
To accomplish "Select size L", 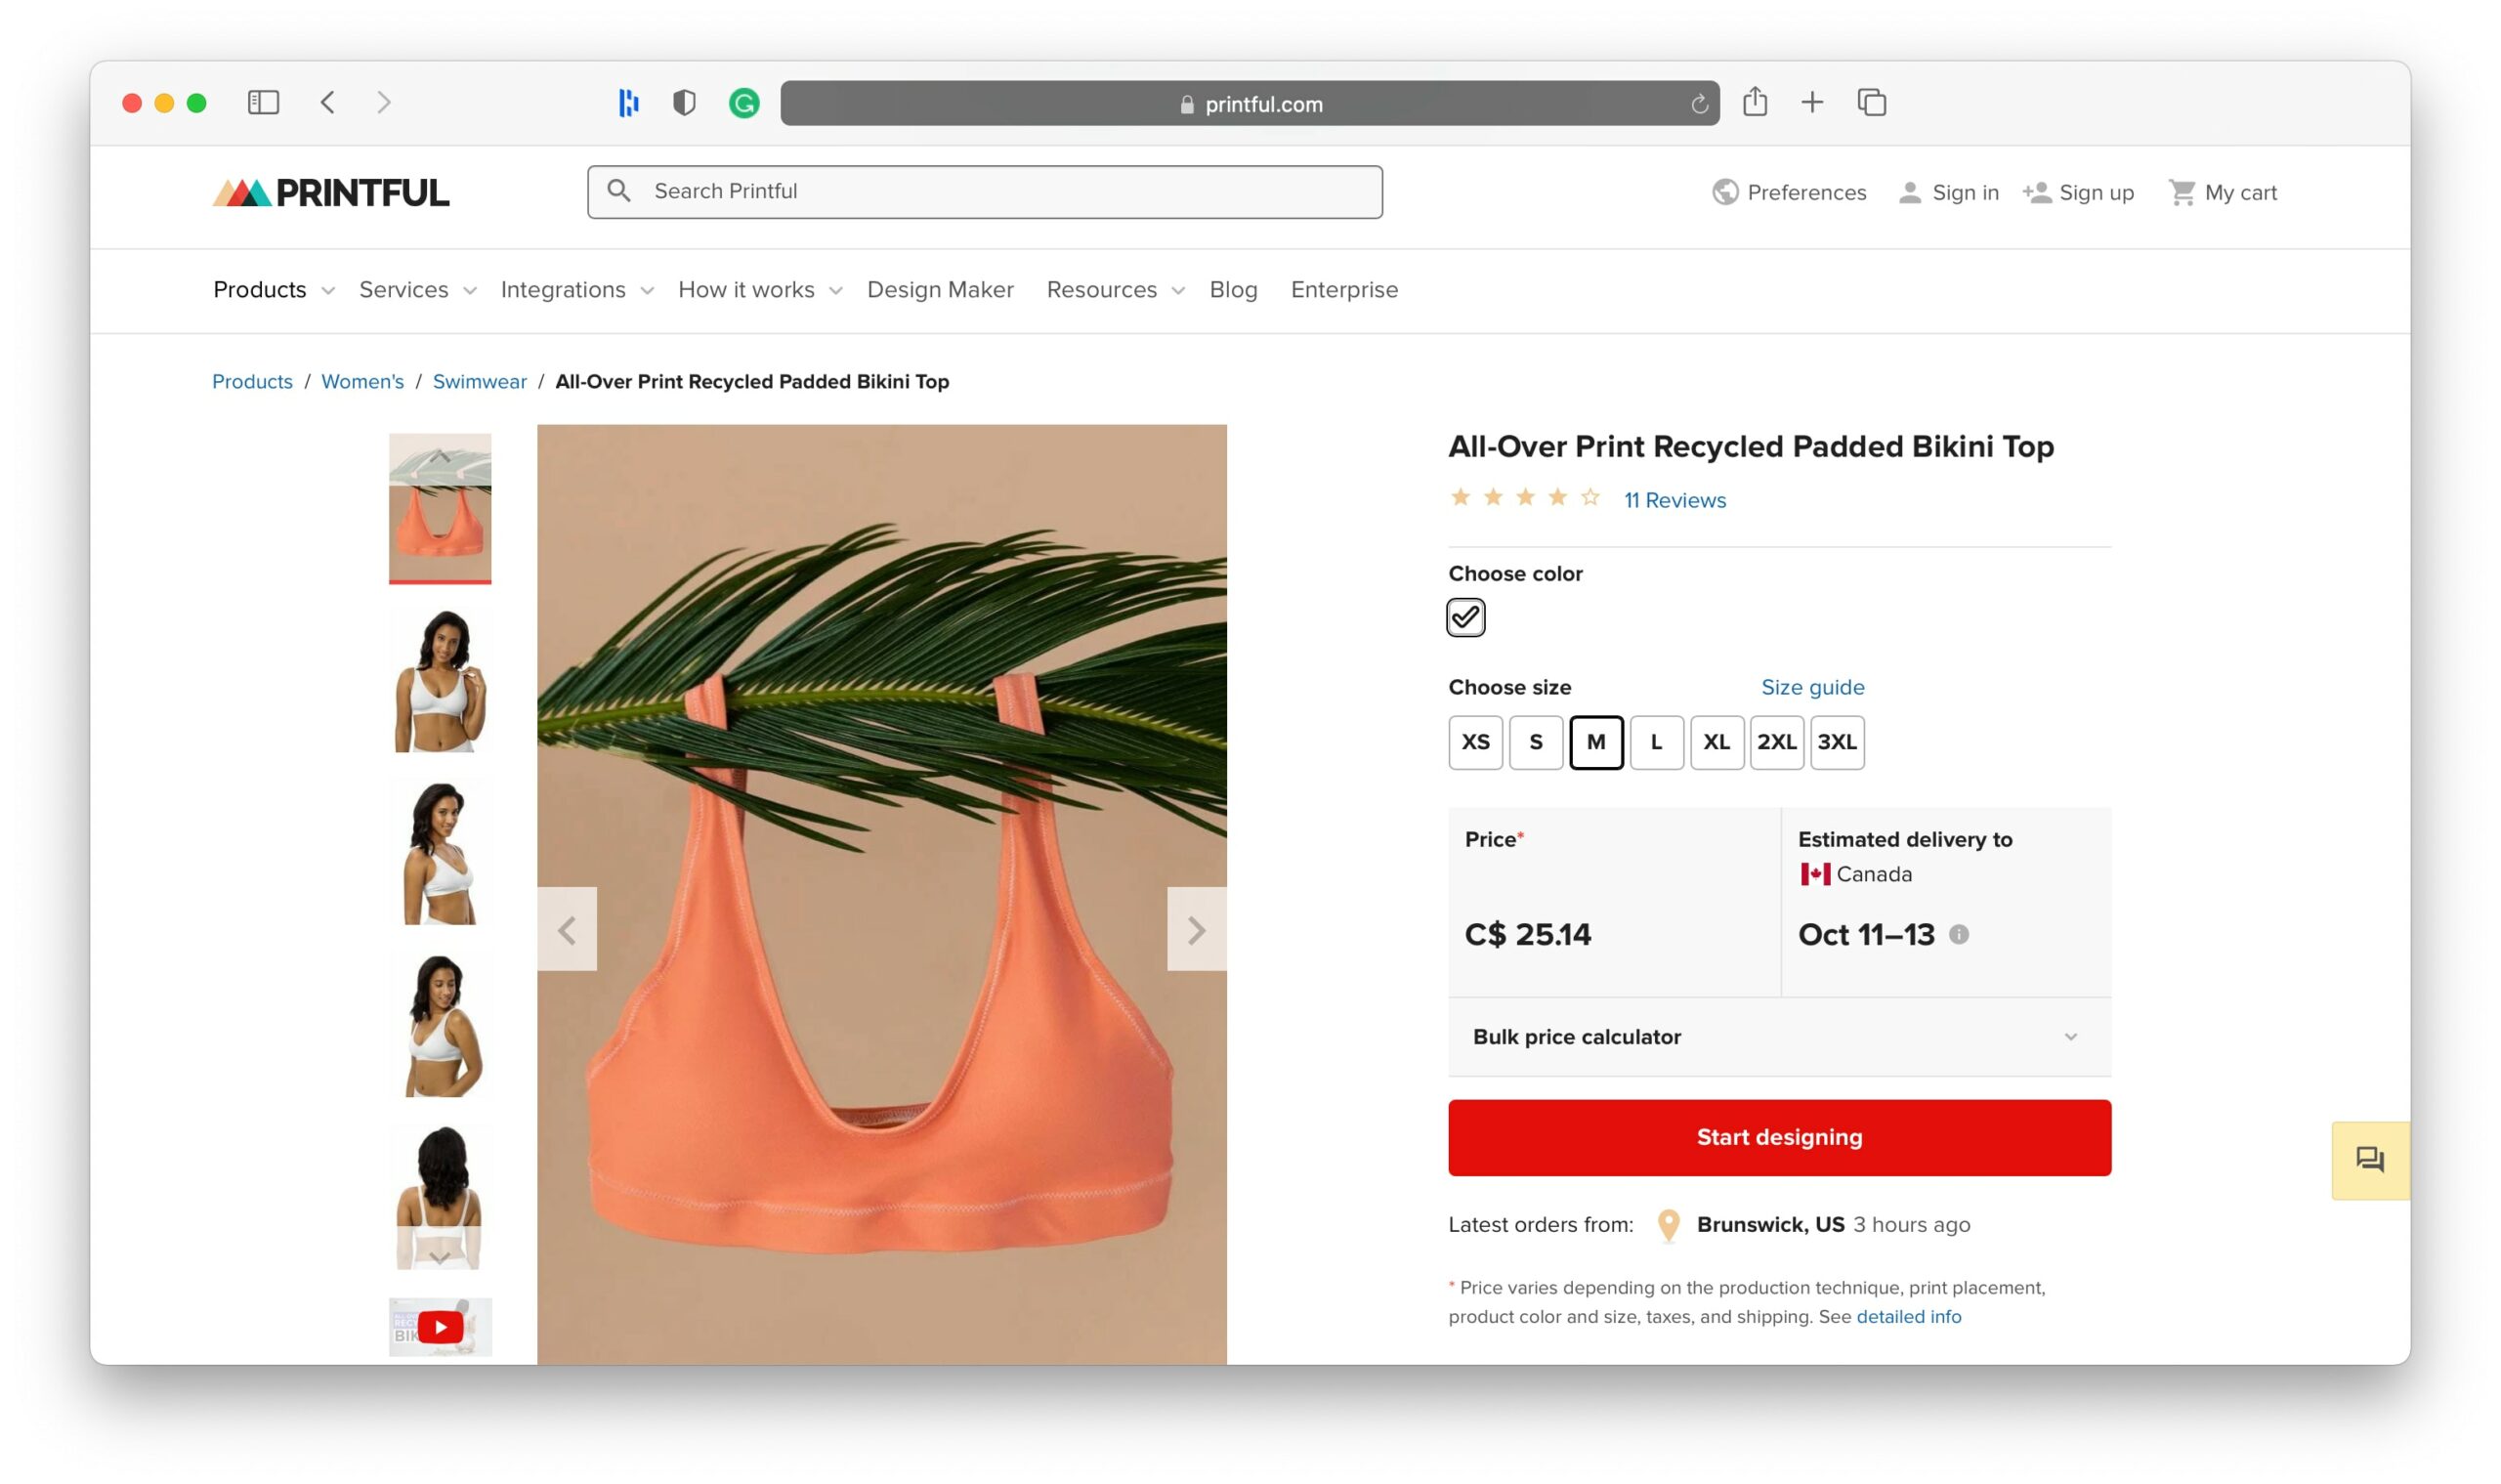I will point(1656,742).
